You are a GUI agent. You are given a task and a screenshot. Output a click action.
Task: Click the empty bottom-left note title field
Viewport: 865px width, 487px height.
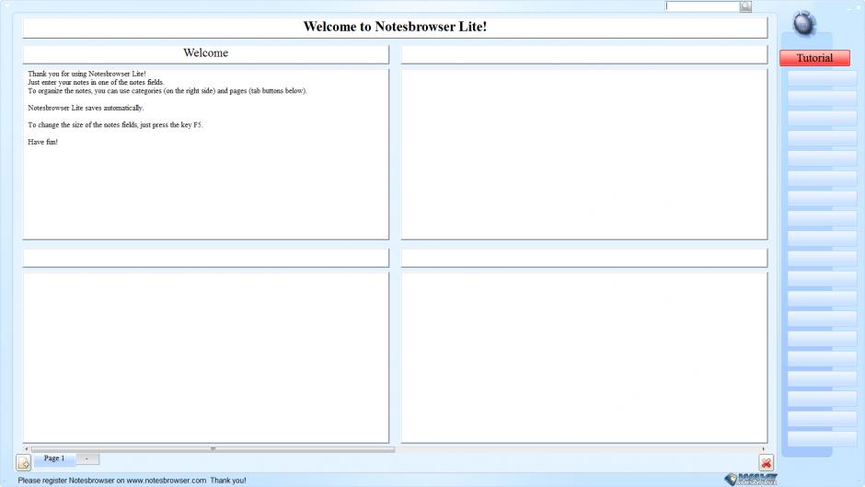pyautogui.click(x=206, y=258)
